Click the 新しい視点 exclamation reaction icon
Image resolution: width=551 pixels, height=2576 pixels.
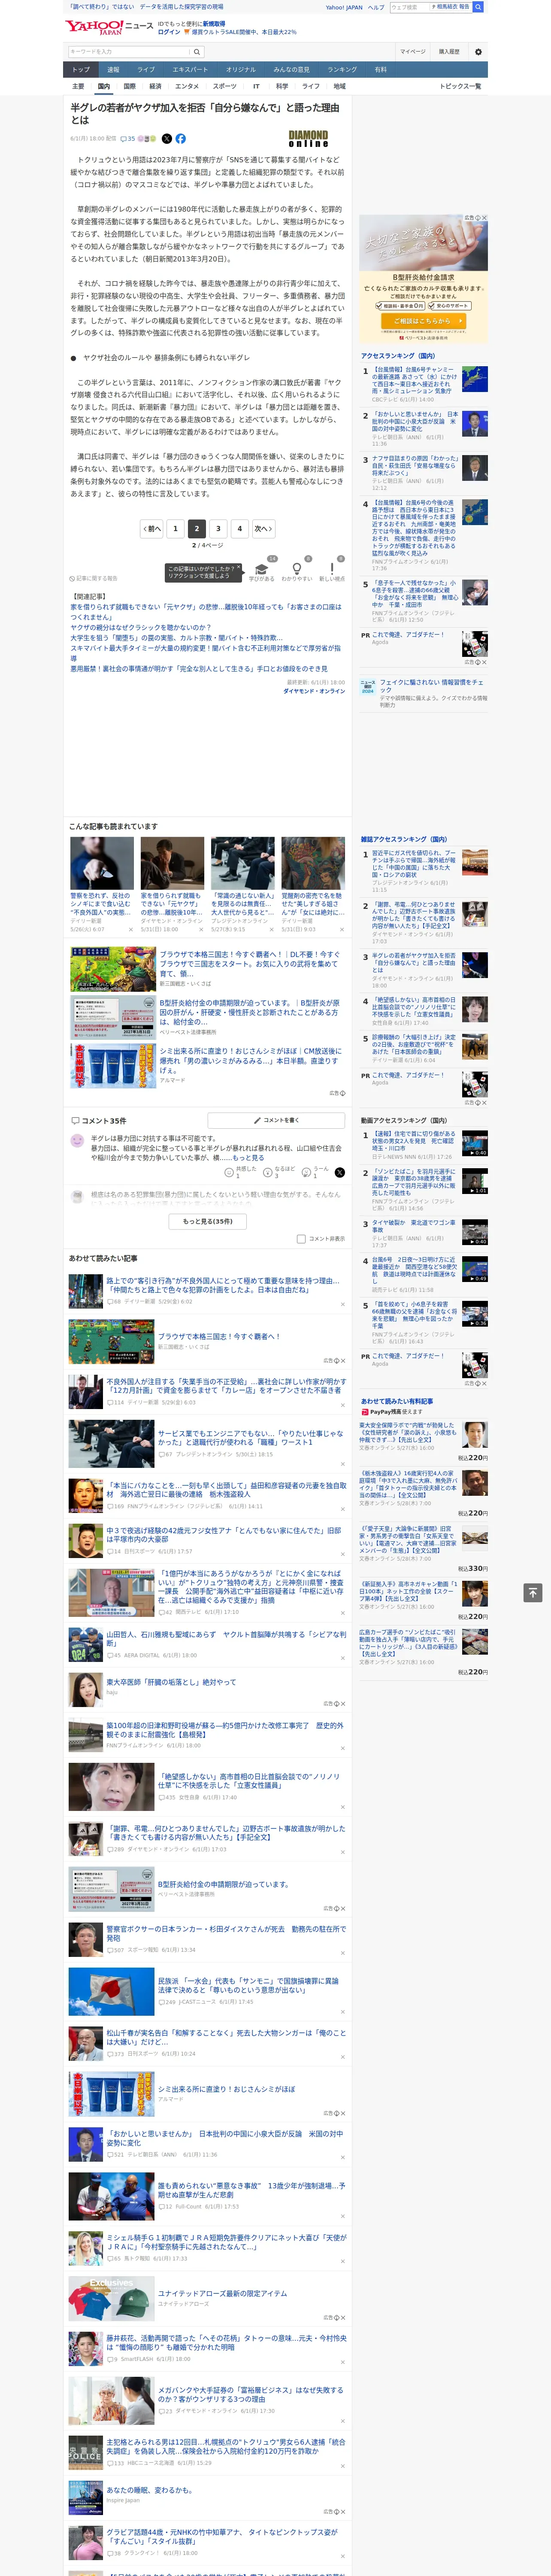tap(332, 568)
